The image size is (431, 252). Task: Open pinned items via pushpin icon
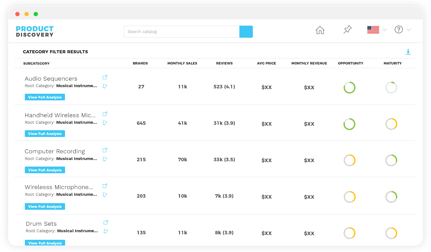coord(347,29)
